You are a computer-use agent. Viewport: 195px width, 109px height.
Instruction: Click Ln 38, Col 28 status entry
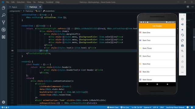[137, 107]
